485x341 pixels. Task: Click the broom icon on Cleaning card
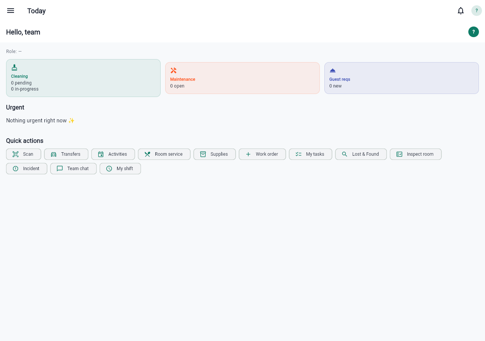point(14,67)
